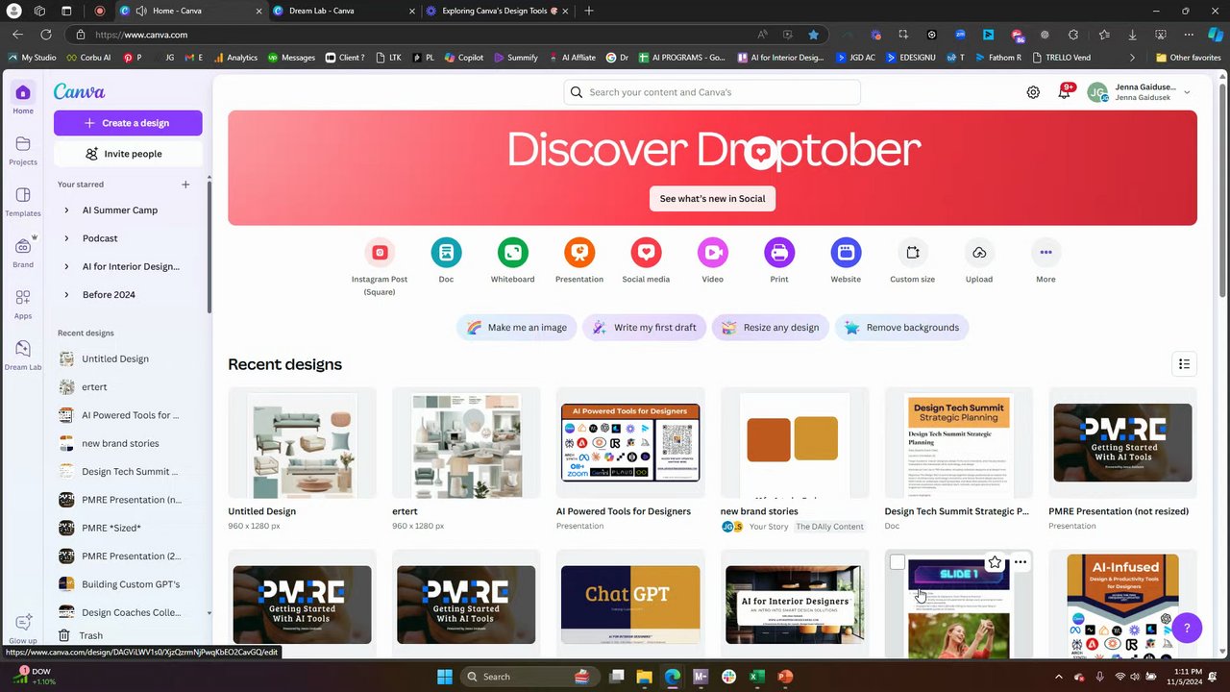Open the Home sidebar icon

(x=23, y=93)
